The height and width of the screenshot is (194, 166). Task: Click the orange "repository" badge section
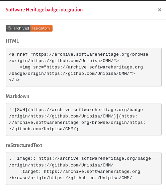click(41, 28)
